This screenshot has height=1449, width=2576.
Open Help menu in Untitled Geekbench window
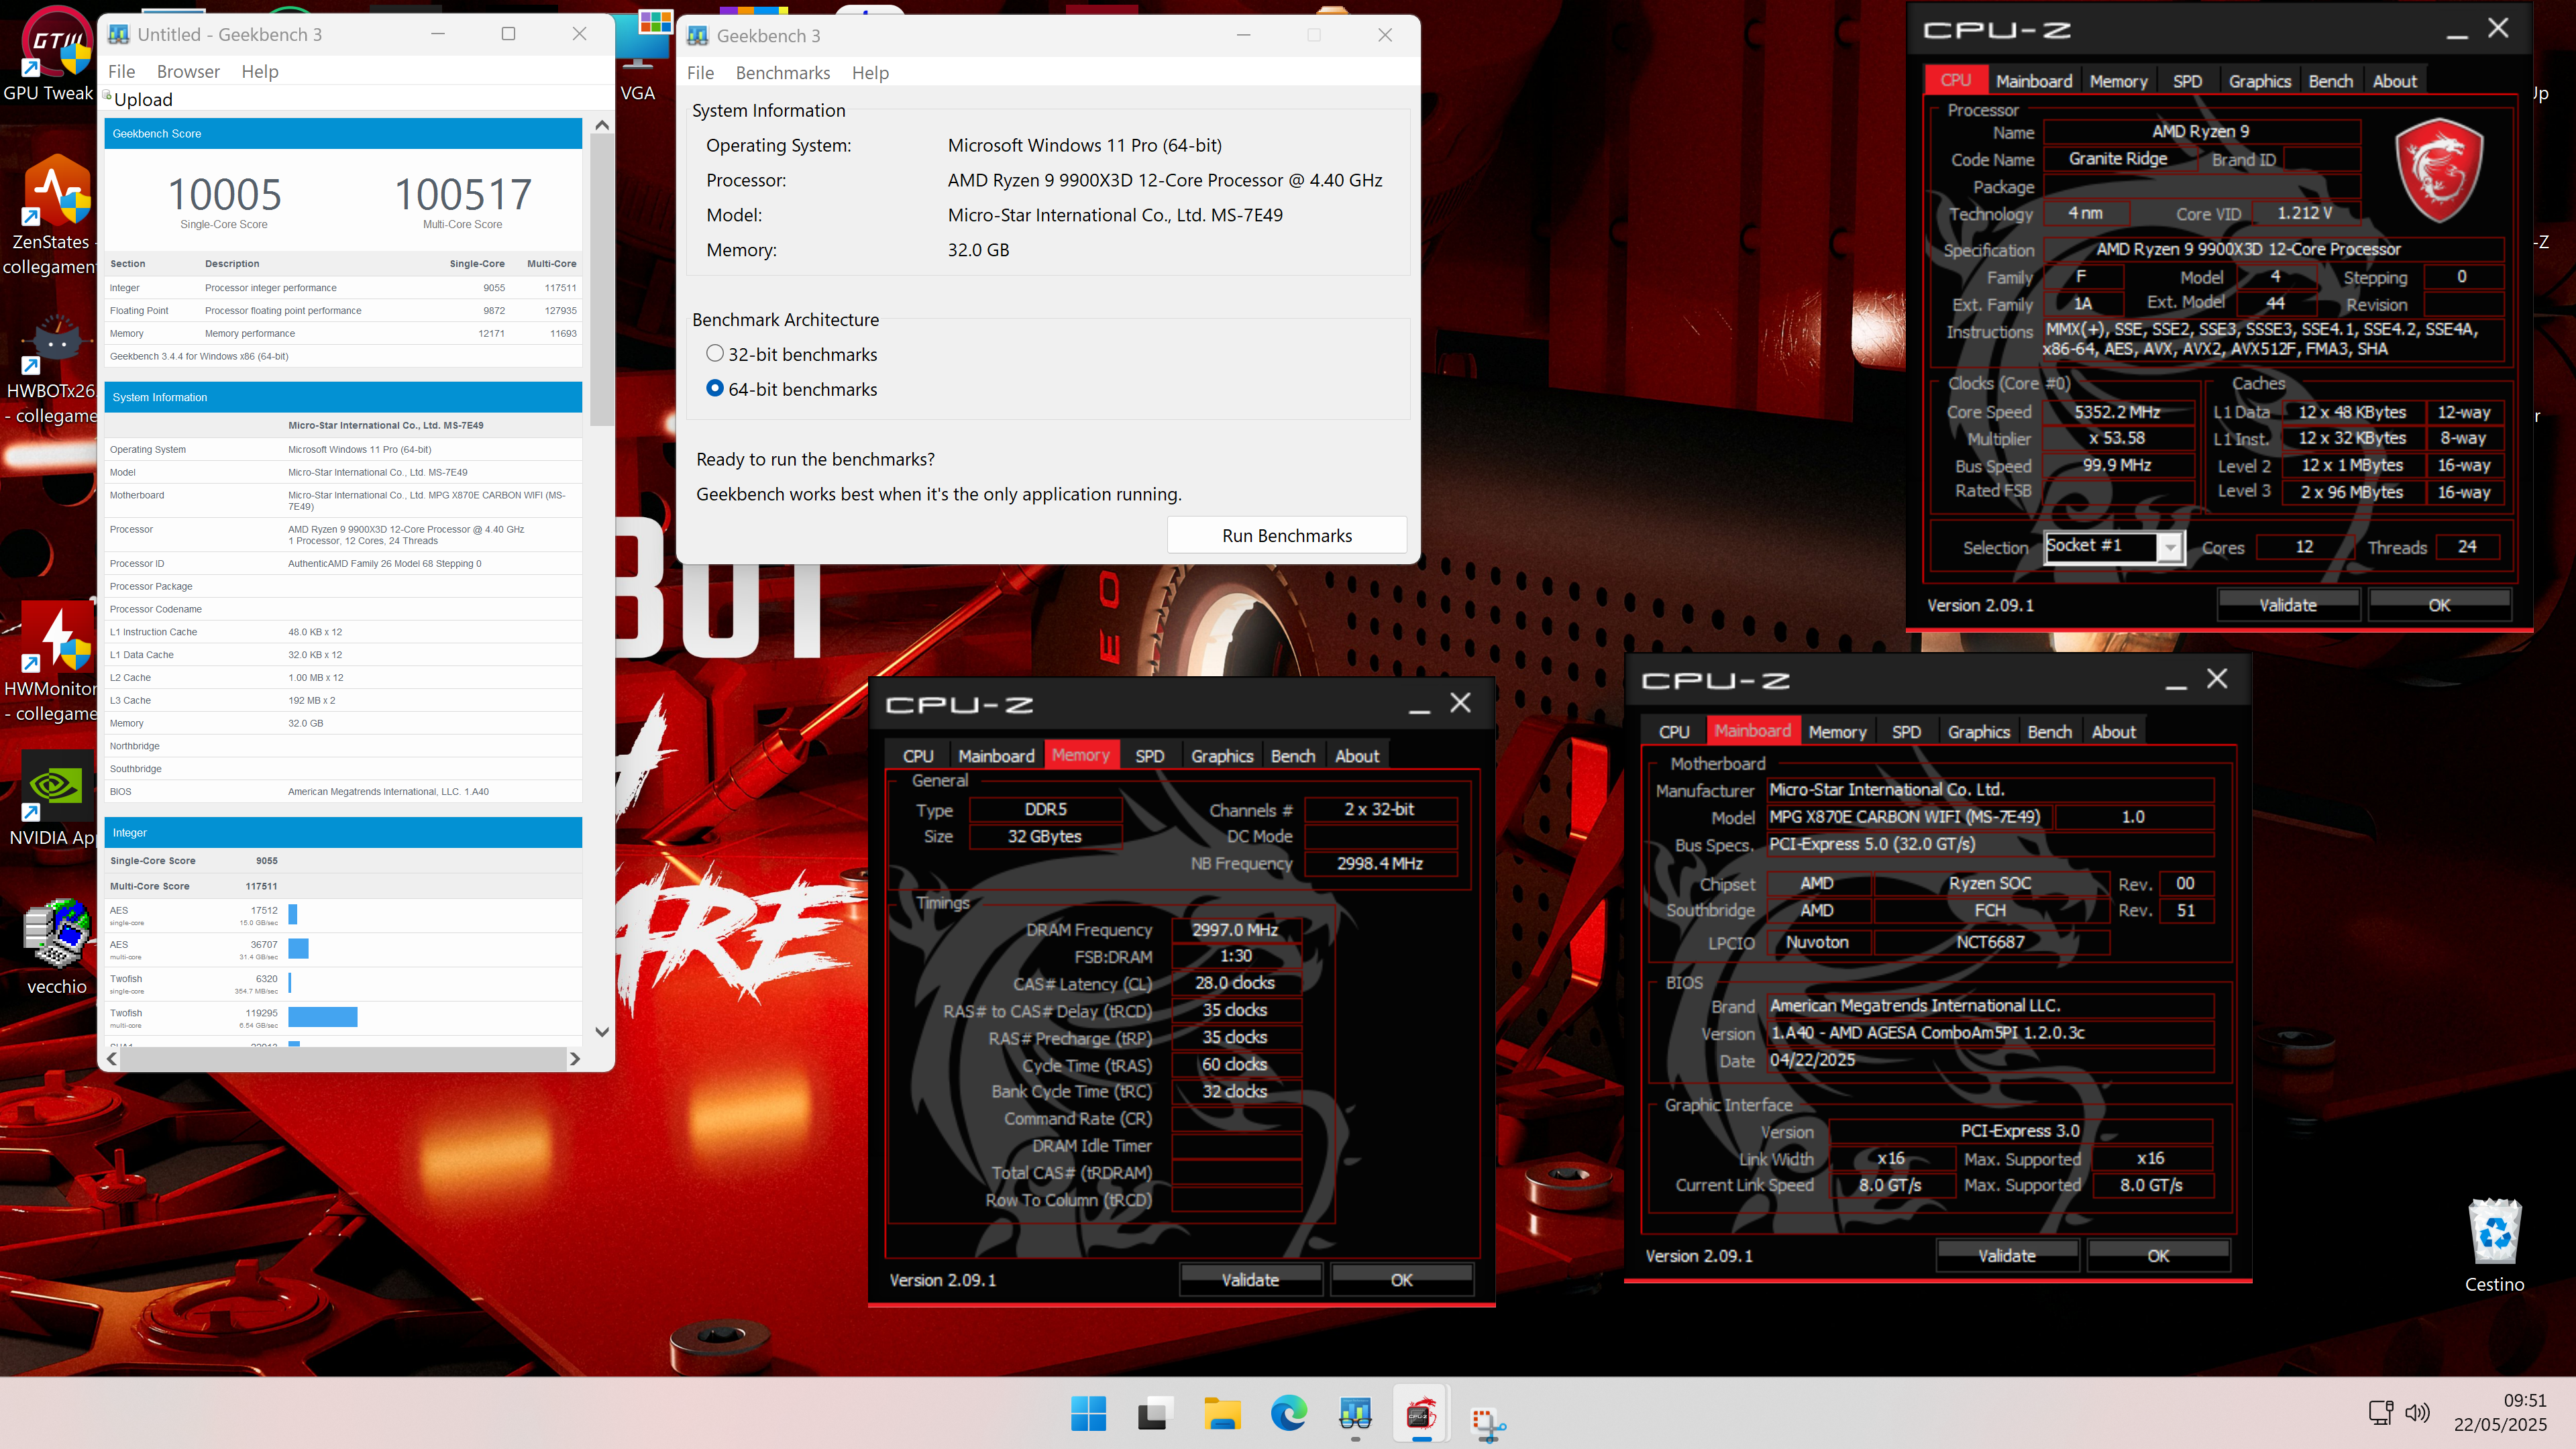(x=260, y=71)
